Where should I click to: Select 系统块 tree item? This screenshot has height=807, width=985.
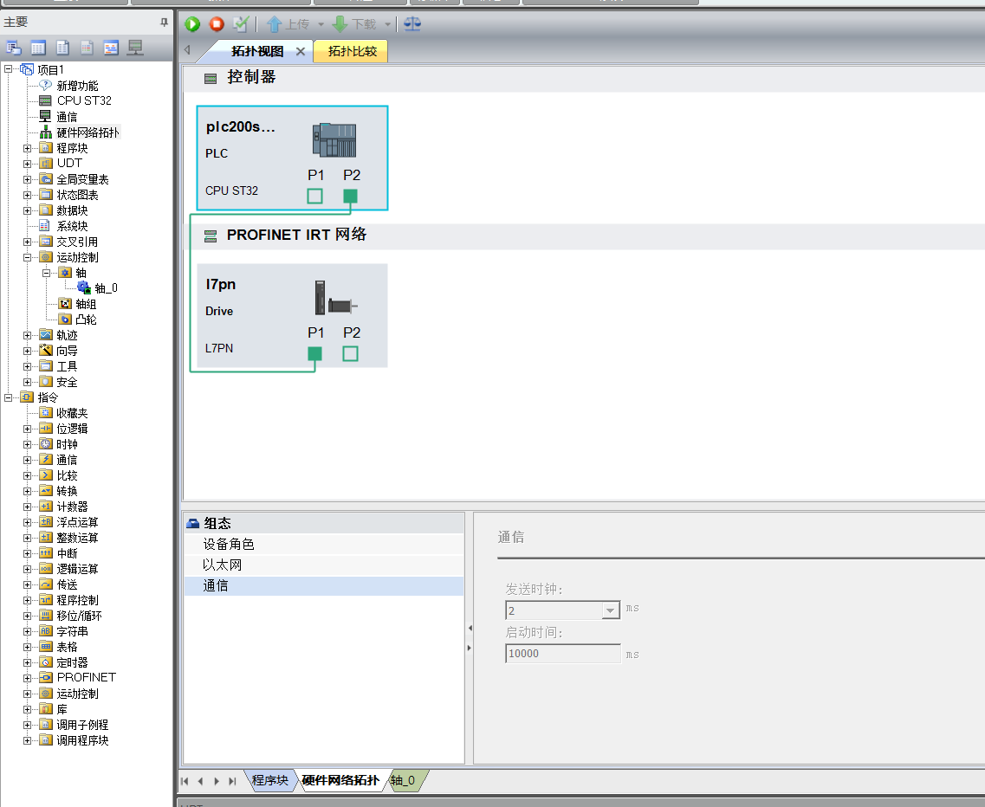pos(72,226)
